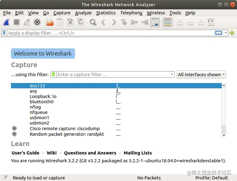Jump to last packet icon
Viewport: 237px width, 181px height.
pos(145,22)
